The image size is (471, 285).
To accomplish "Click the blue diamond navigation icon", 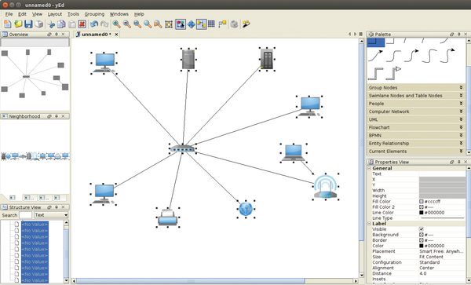I will click(x=191, y=24).
